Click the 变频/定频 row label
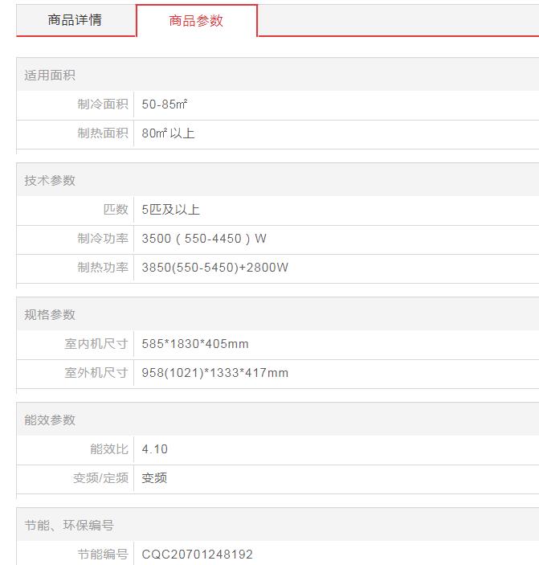The height and width of the screenshot is (565, 539). (x=100, y=478)
